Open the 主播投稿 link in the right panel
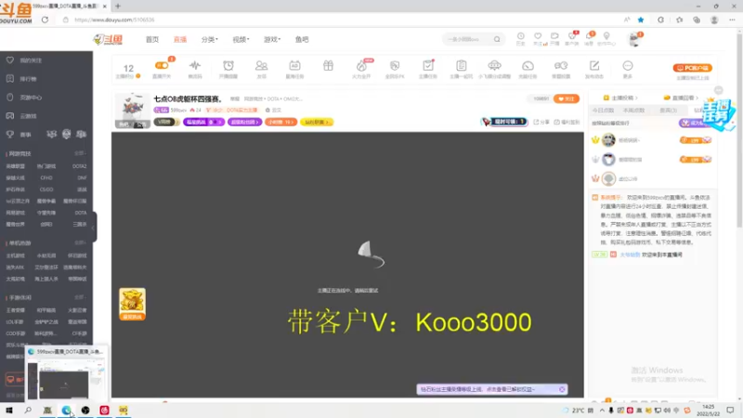 620,98
